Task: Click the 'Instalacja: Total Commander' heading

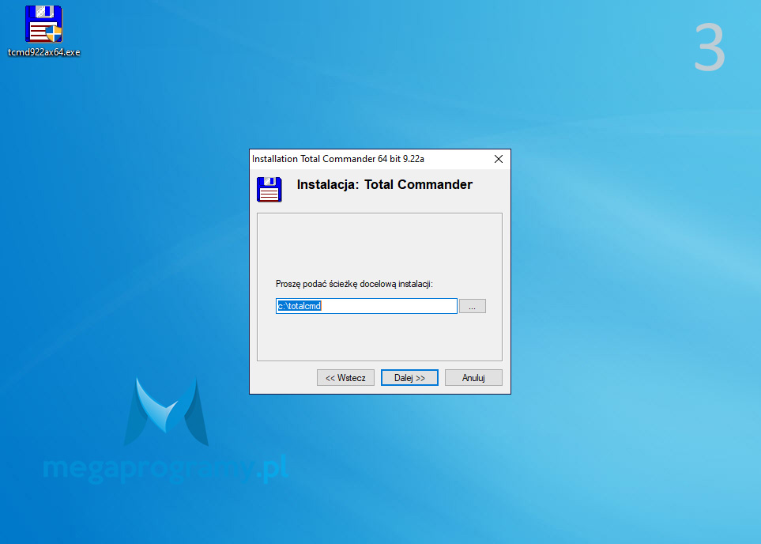Action: point(384,184)
